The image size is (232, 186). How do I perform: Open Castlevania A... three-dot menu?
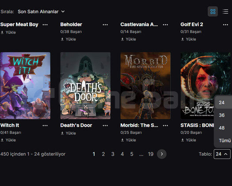pos(165,25)
